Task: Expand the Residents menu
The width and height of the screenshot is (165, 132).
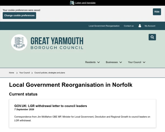Action: [x=92, y=62]
